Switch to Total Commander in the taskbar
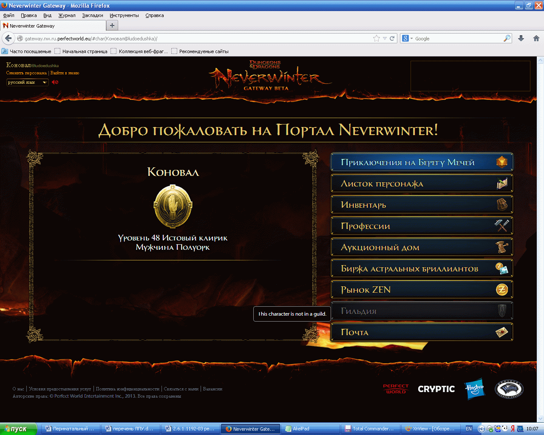The image size is (544, 435). point(371,429)
